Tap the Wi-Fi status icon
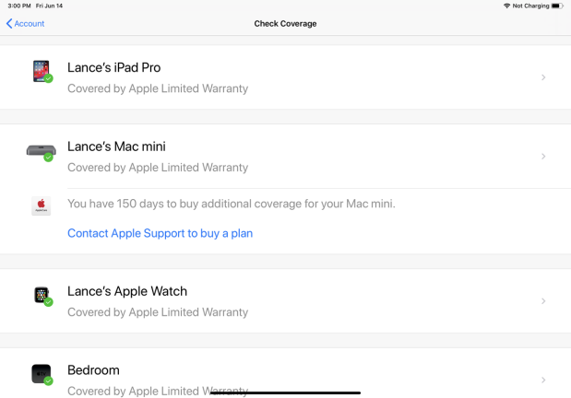 click(506, 6)
